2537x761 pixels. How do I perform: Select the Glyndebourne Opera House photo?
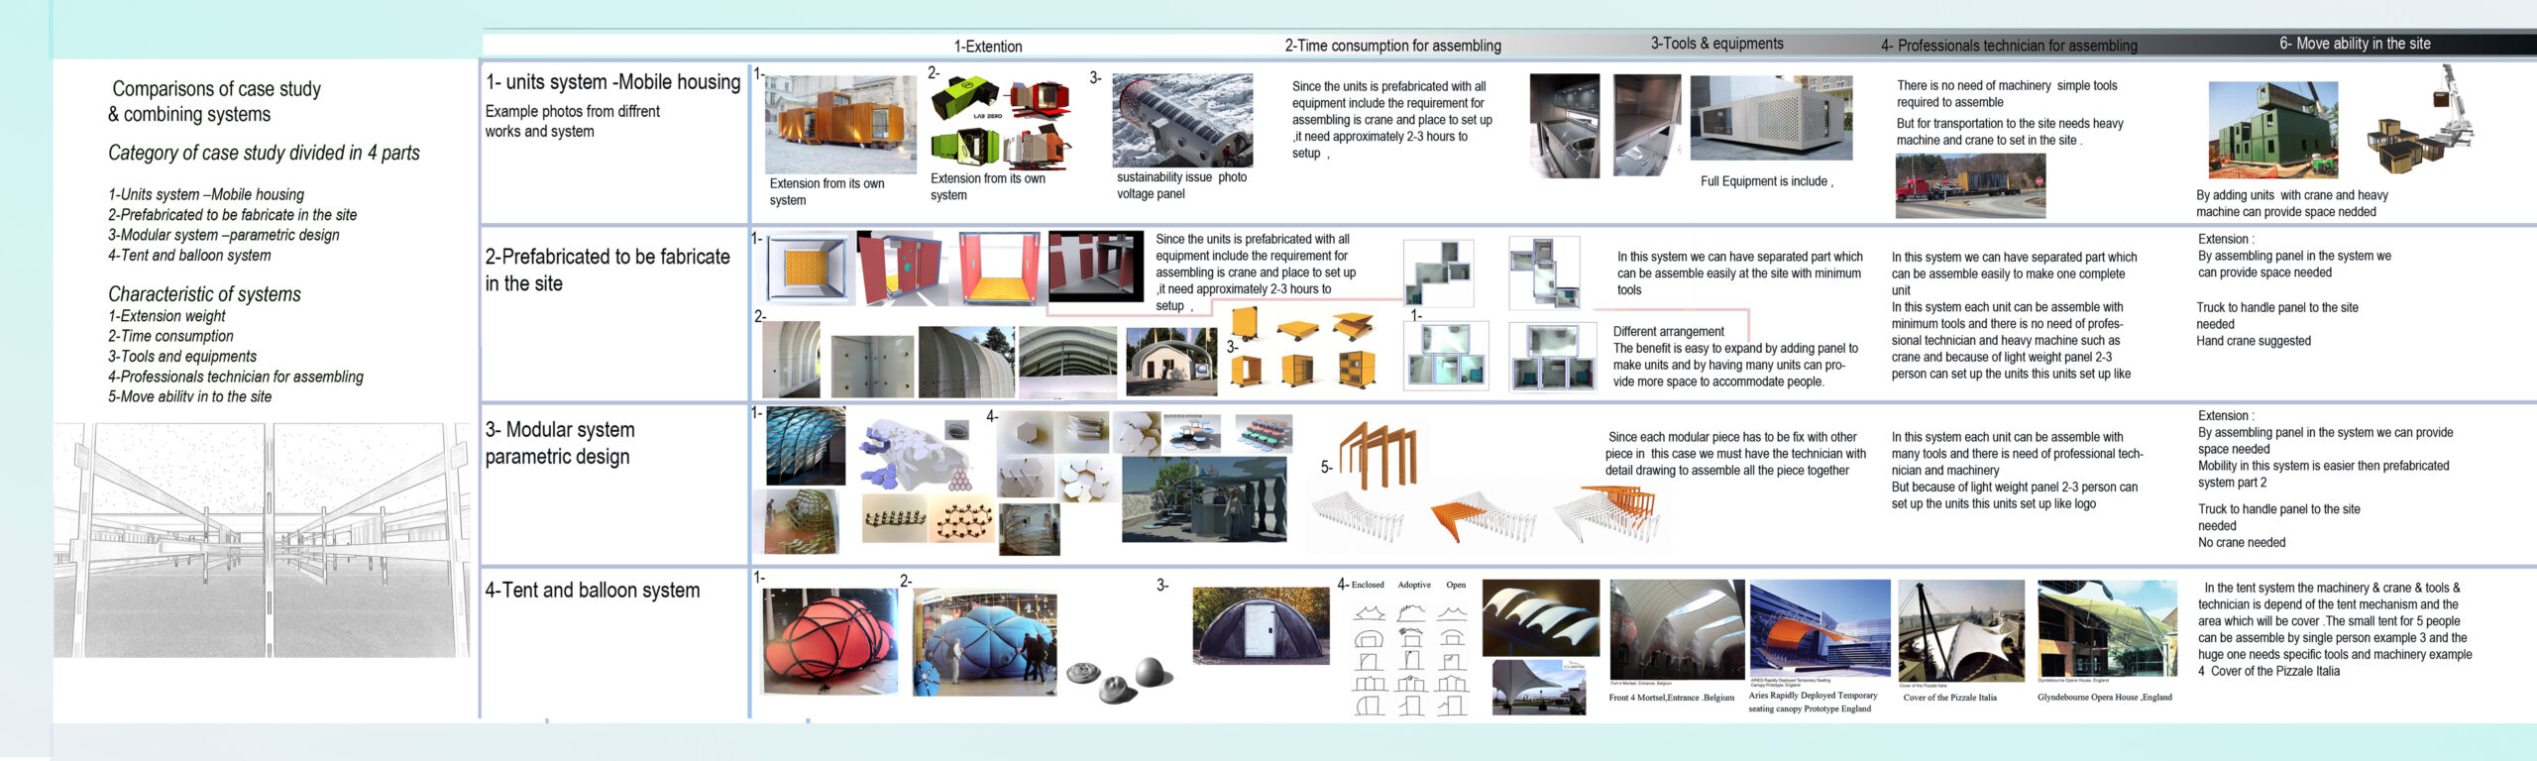(2106, 631)
